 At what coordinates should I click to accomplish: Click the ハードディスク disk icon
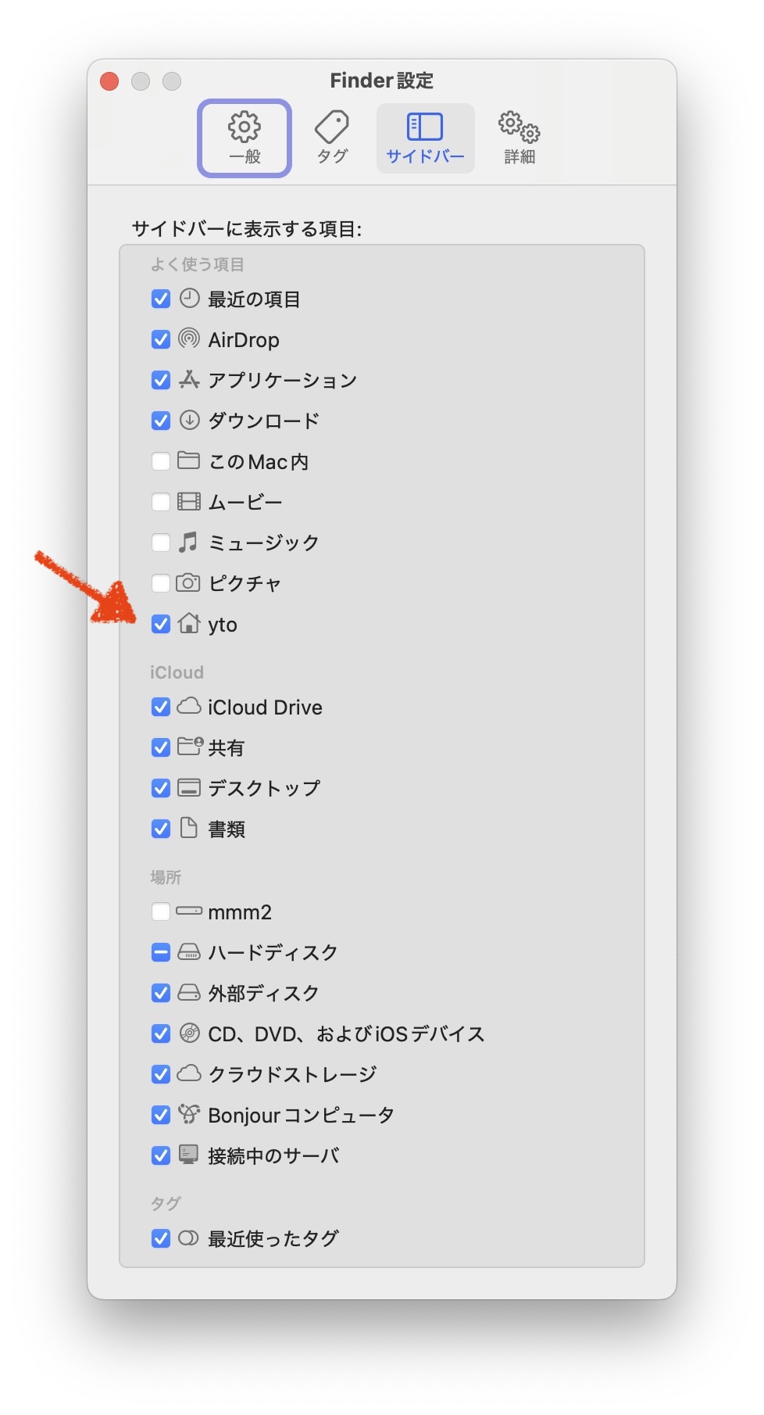189,951
